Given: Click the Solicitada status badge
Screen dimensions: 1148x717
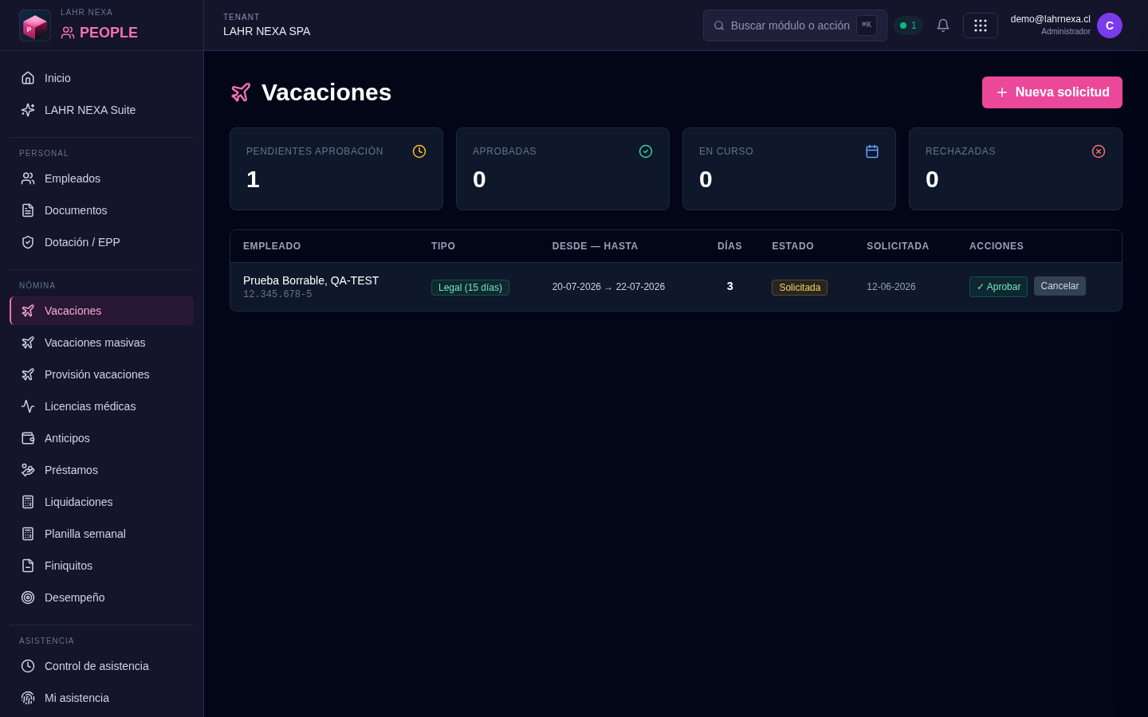Looking at the screenshot, I should click(800, 288).
